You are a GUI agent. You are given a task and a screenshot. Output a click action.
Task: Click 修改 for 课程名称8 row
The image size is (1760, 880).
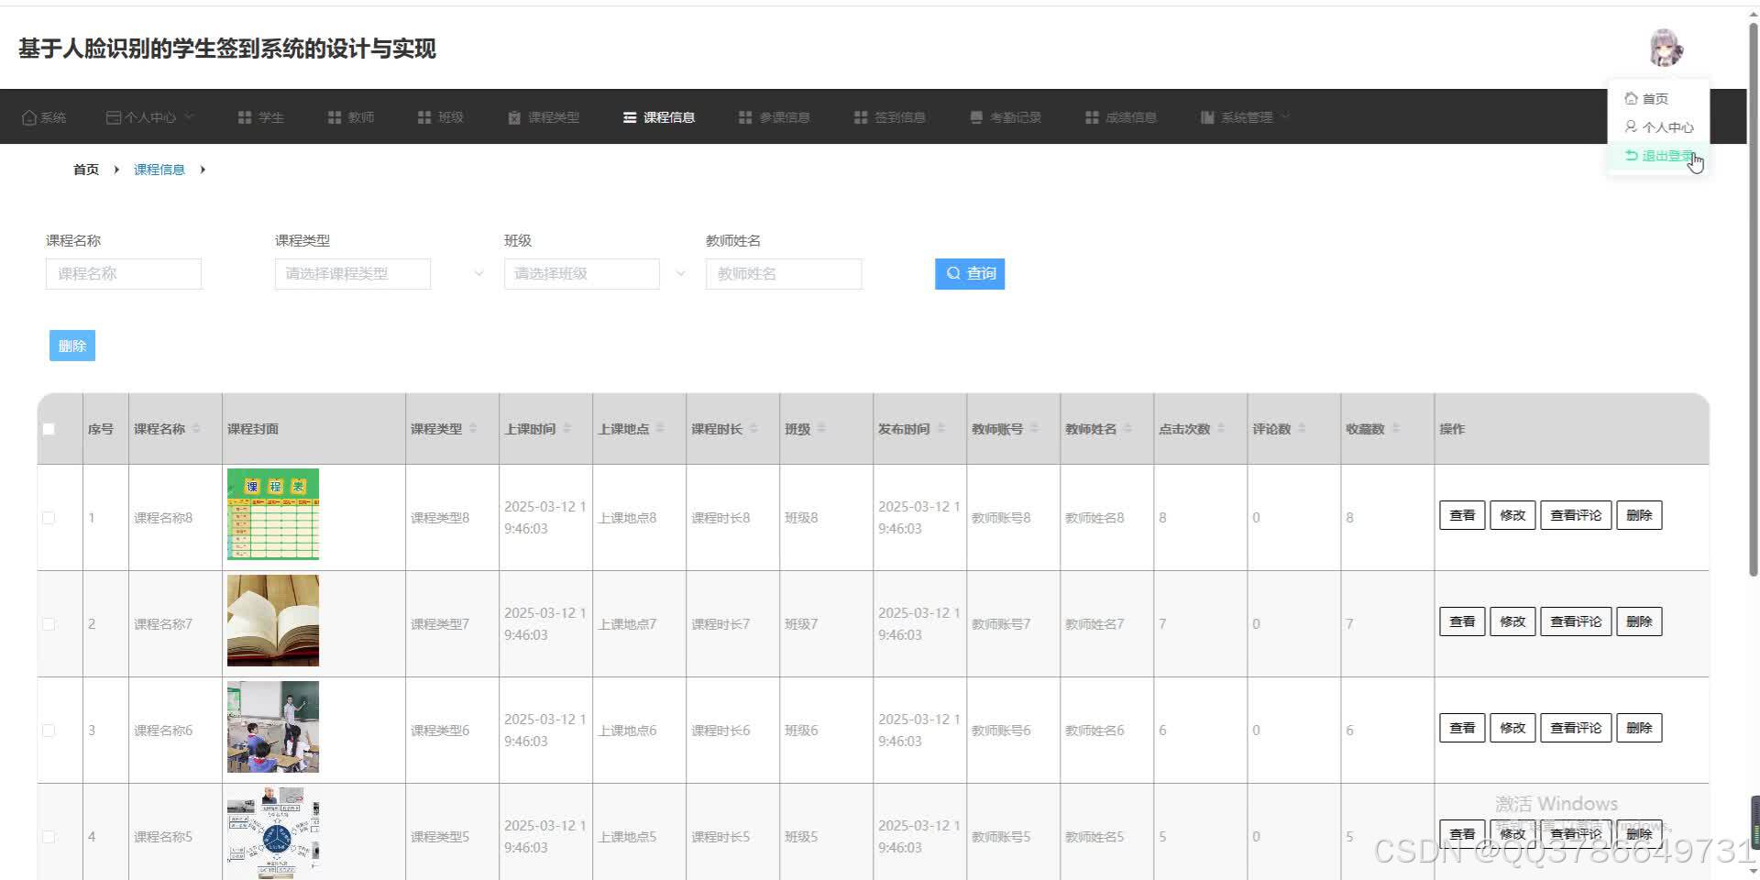[1512, 515]
